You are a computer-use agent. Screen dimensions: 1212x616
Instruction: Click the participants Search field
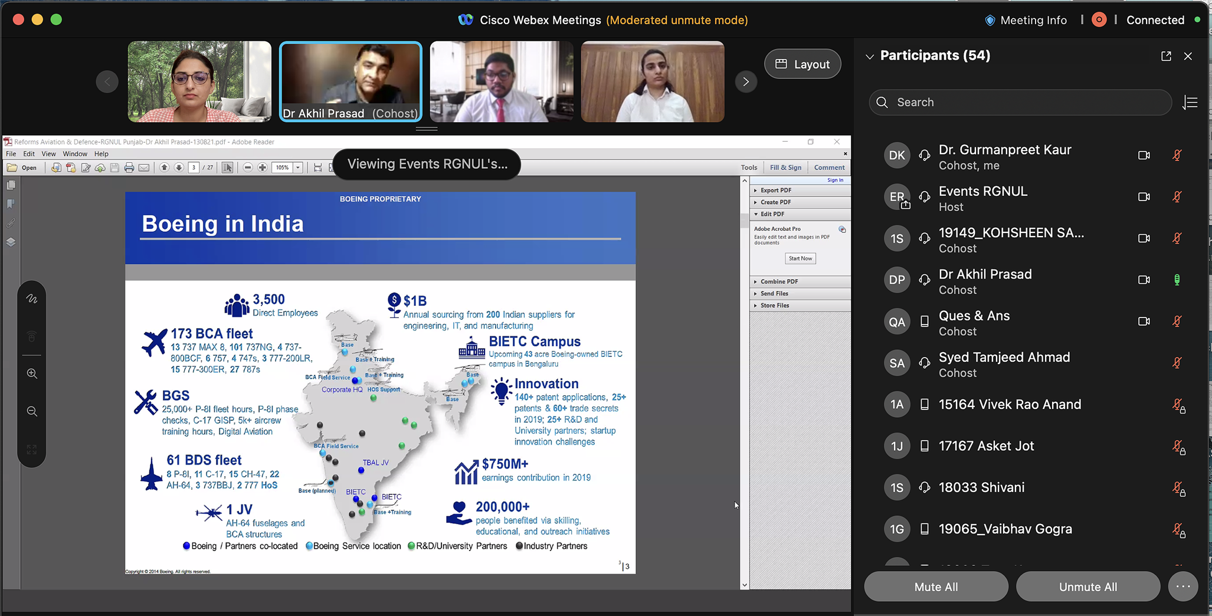click(1020, 103)
